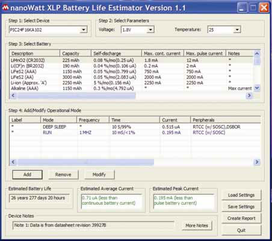Click the 225 mAh capacity cell
The image size is (272, 241).
[x=71, y=60]
